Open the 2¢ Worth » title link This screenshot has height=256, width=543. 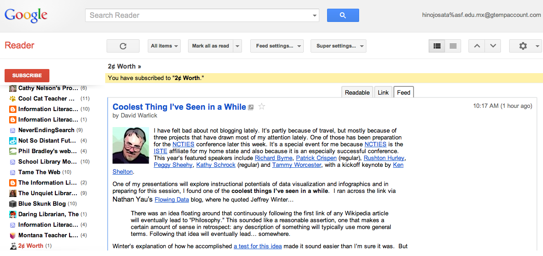124,66
